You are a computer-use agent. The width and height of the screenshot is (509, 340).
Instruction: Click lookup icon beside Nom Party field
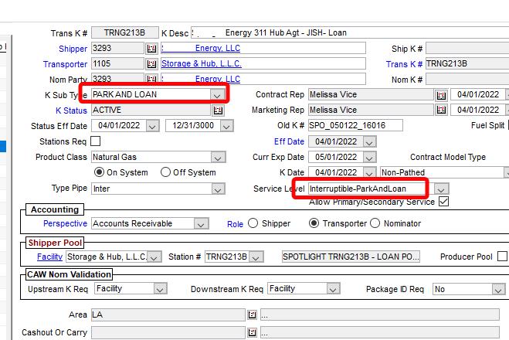pos(151,79)
